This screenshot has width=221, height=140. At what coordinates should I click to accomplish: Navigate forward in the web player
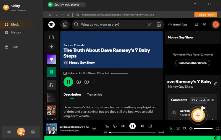62,15
